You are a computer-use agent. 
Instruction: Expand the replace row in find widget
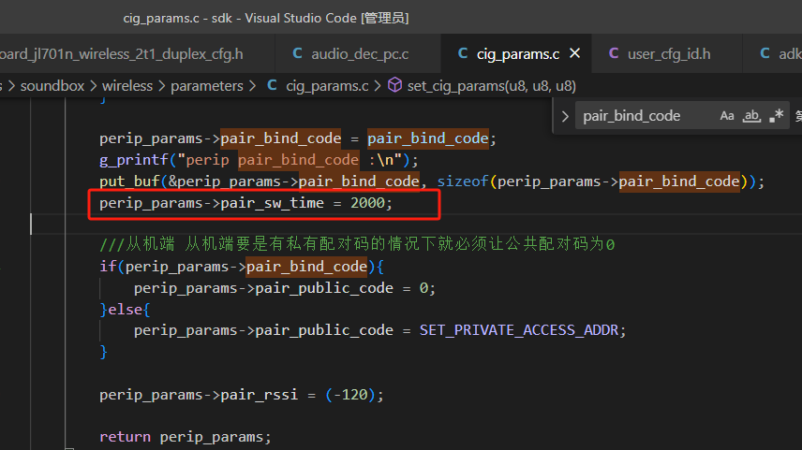pyautogui.click(x=565, y=116)
